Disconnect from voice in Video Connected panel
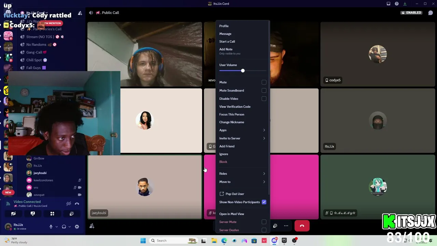The width and height of the screenshot is (437, 246). click(x=77, y=204)
